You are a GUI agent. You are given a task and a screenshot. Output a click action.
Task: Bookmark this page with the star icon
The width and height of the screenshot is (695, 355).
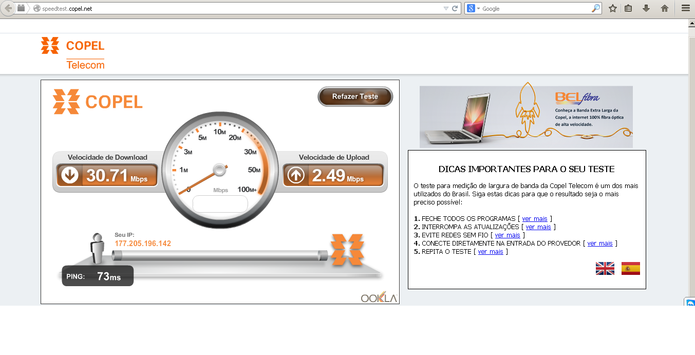pos(613,8)
